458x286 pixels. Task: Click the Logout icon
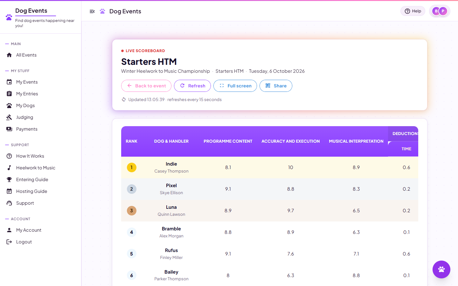pos(9,242)
